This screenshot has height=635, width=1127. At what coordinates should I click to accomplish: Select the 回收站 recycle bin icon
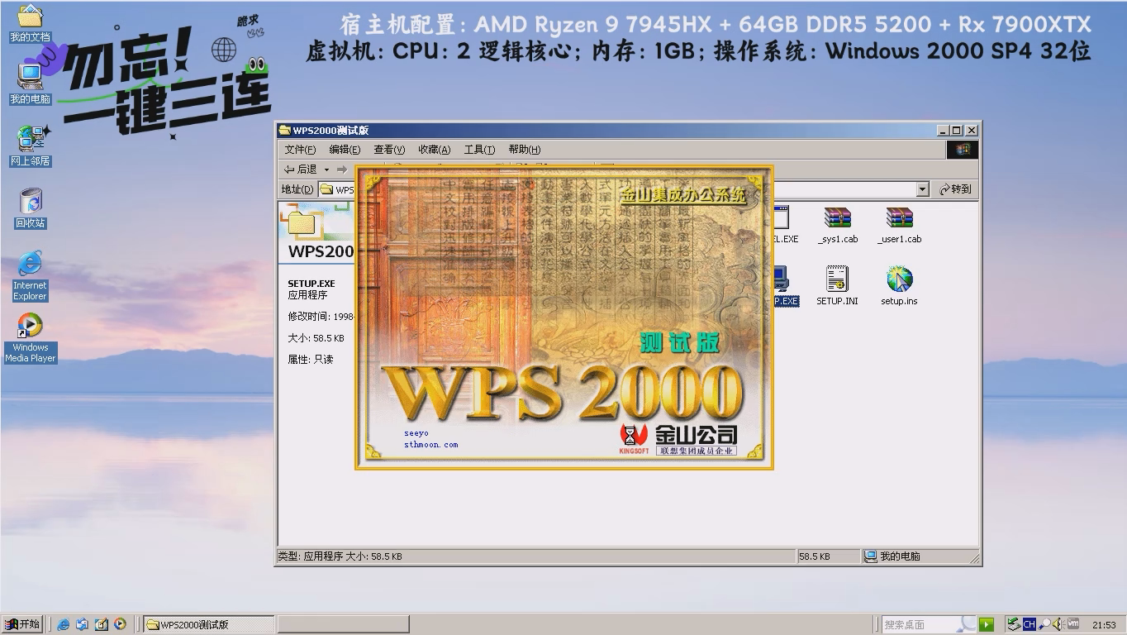[x=31, y=208]
